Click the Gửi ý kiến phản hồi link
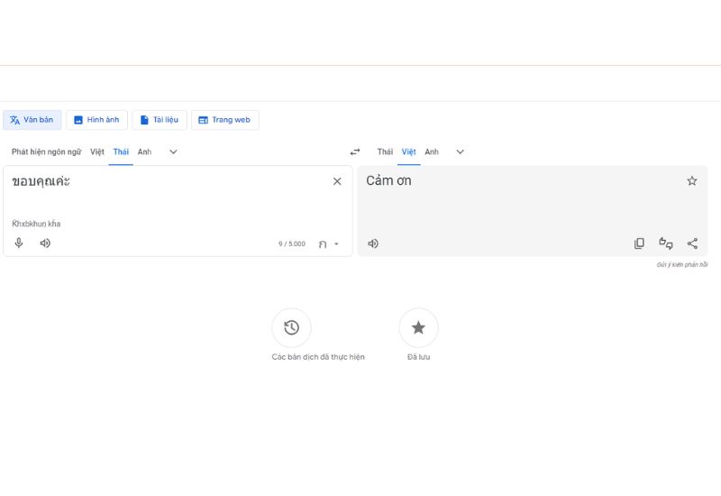 pos(681,265)
